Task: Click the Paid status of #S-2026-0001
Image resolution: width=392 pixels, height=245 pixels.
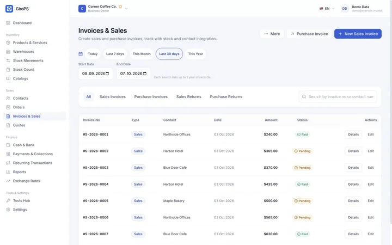Action: click(x=303, y=134)
